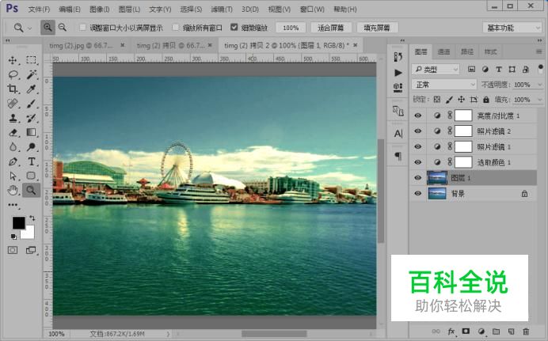Open the 图像(I) menu

click(x=100, y=9)
